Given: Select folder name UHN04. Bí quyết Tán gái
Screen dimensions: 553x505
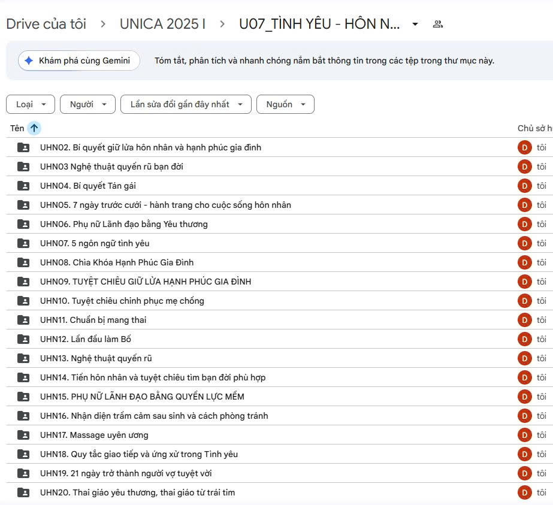Looking at the screenshot, I should pos(88,186).
